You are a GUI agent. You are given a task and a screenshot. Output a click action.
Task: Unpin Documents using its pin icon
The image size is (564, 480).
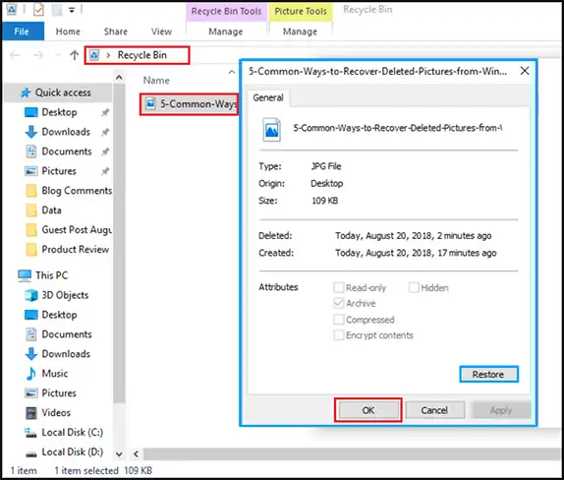click(x=105, y=151)
